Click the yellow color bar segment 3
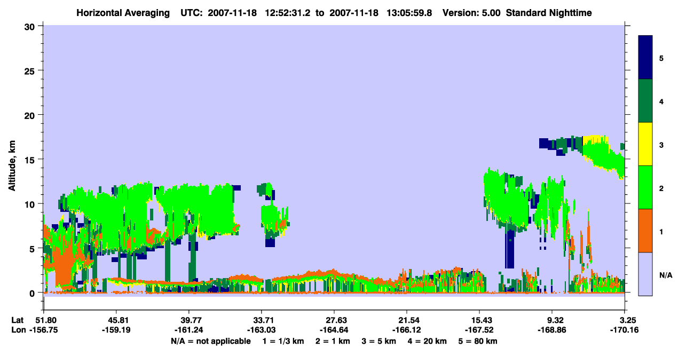The height and width of the screenshot is (356, 694). (x=645, y=144)
